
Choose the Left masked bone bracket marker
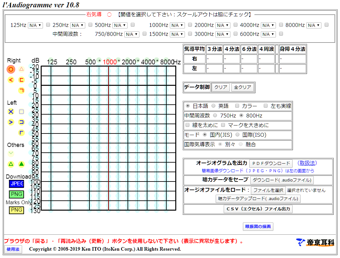[21, 122]
